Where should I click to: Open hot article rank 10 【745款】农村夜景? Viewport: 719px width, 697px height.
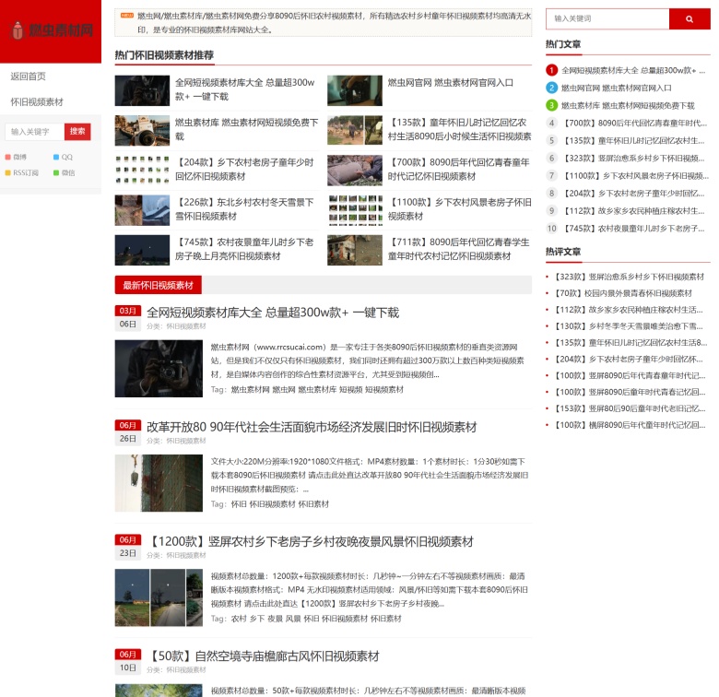point(633,229)
